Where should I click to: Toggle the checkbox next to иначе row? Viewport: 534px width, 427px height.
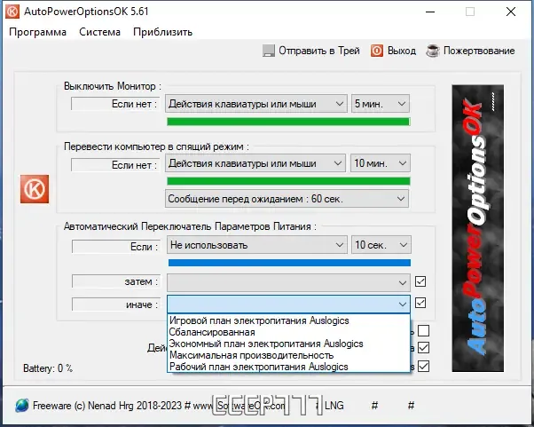pos(420,303)
